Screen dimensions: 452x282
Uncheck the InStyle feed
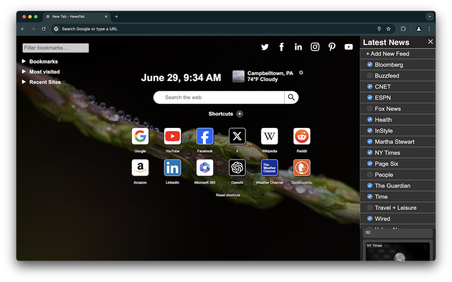(370, 130)
